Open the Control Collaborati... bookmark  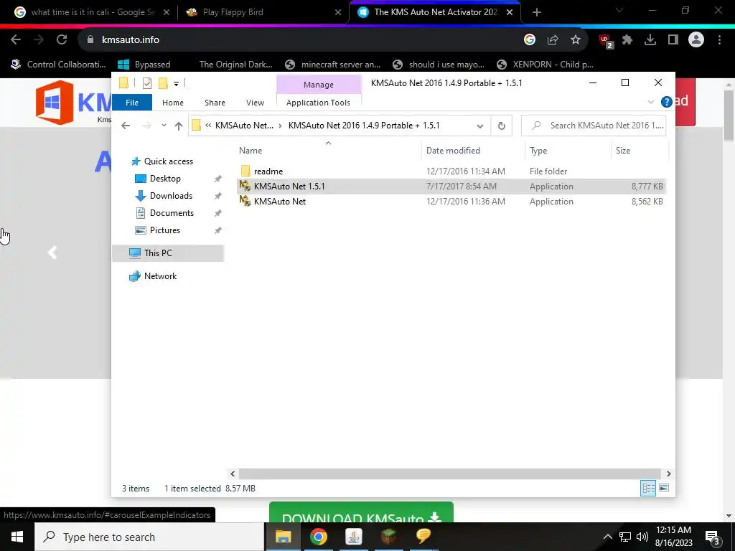tap(59, 65)
